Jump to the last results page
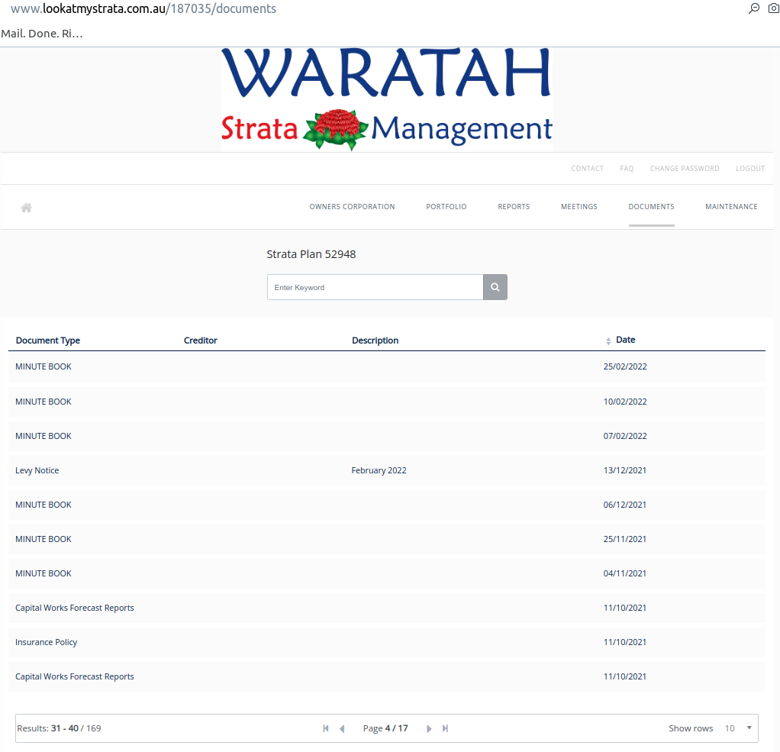The height and width of the screenshot is (752, 780). (445, 728)
